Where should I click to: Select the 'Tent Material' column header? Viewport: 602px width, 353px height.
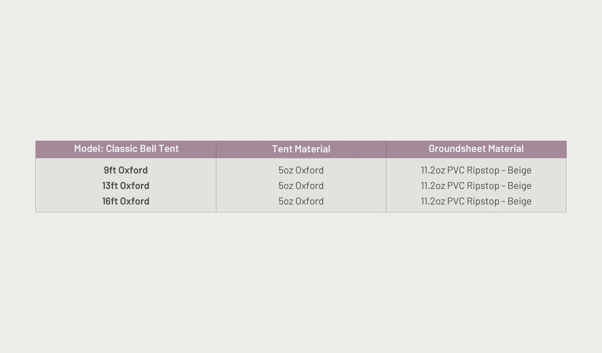(x=301, y=149)
